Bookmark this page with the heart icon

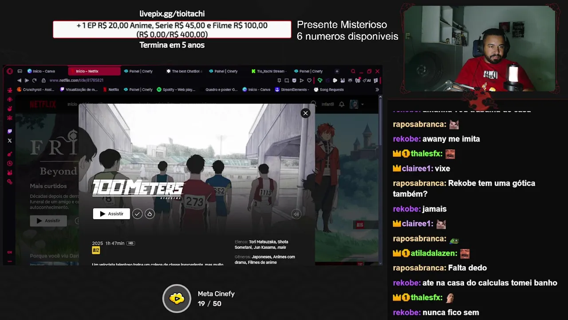click(309, 80)
